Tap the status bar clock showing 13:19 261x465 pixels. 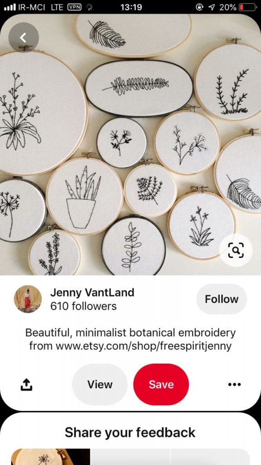pyautogui.click(x=131, y=7)
